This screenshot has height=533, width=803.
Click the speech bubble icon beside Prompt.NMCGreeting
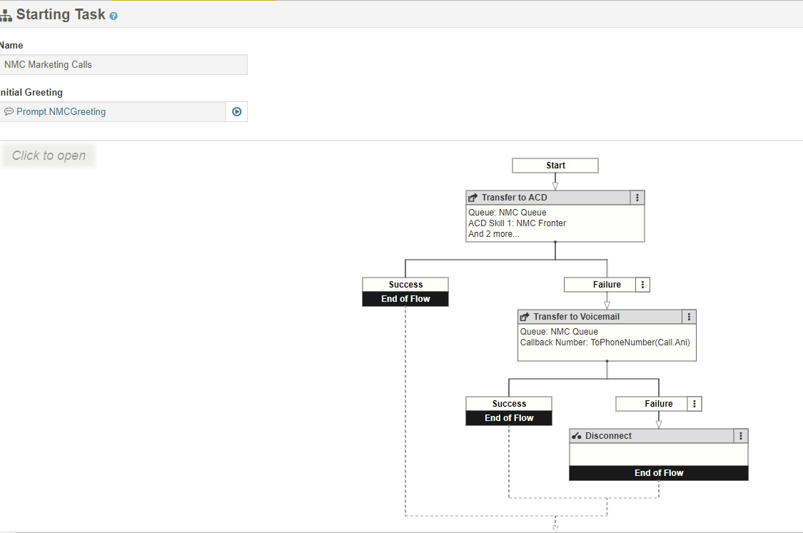9,111
